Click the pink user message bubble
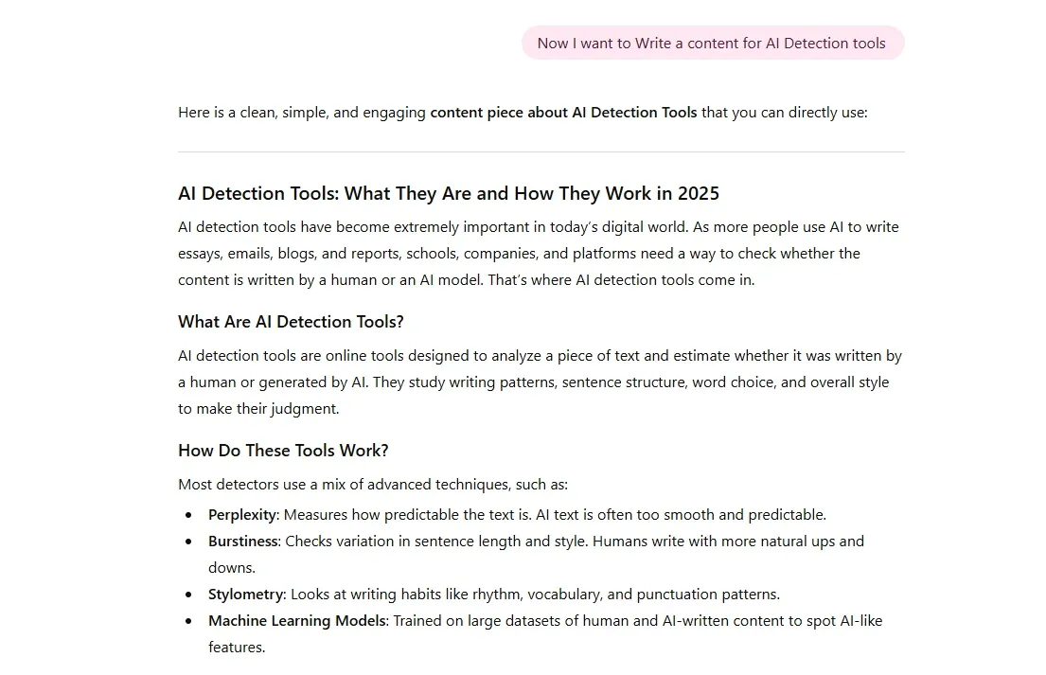Image resolution: width=1046 pixels, height=675 pixels. click(712, 44)
